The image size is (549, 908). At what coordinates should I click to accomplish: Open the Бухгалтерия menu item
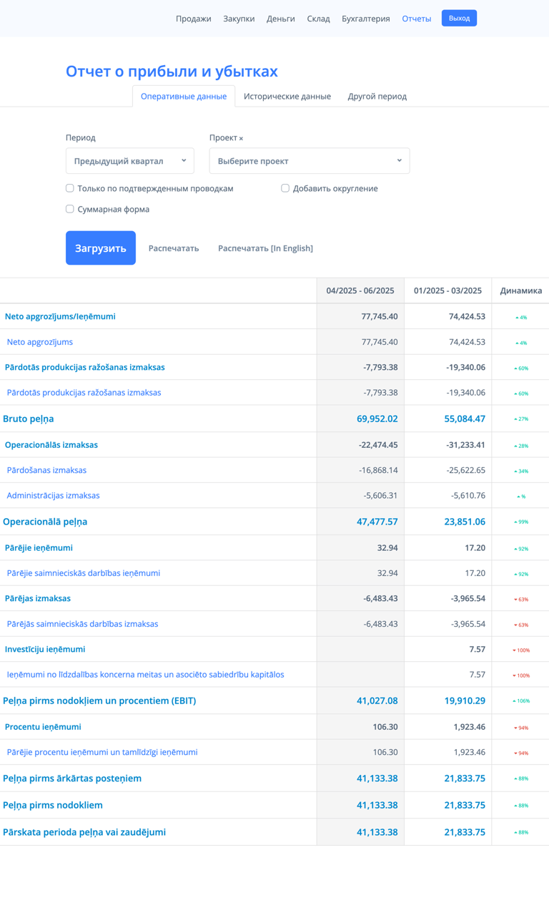pyautogui.click(x=365, y=19)
